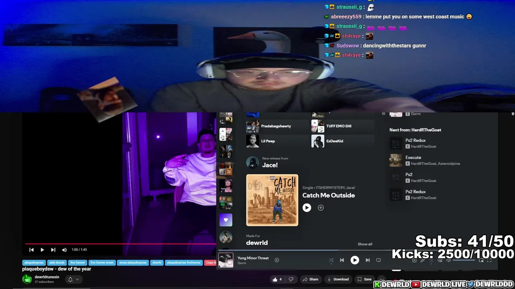Enter Spotify full screen mode
Image resolution: width=515 pixels, height=289 pixels.
click(489, 260)
